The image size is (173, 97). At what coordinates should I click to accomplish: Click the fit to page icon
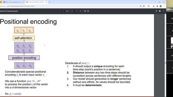85,11
